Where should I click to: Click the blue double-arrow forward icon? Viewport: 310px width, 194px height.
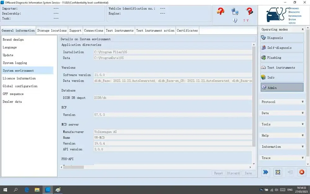pos(265,172)
